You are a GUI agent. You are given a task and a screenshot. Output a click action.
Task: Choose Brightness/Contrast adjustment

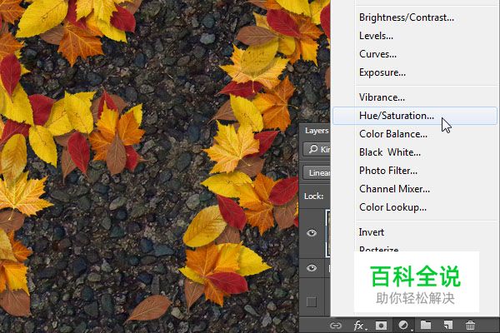point(407,17)
